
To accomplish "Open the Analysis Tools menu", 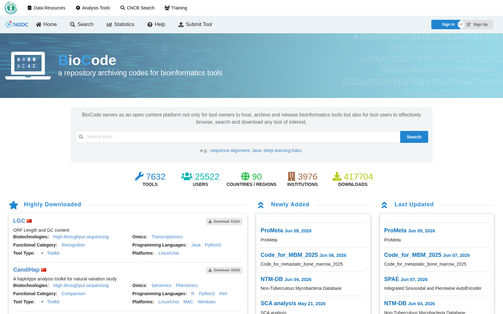I will pyautogui.click(x=93, y=8).
